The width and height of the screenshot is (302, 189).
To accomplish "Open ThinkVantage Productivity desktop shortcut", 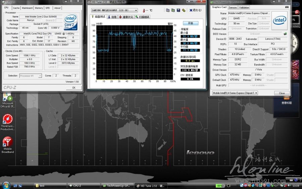I will tap(8, 122).
